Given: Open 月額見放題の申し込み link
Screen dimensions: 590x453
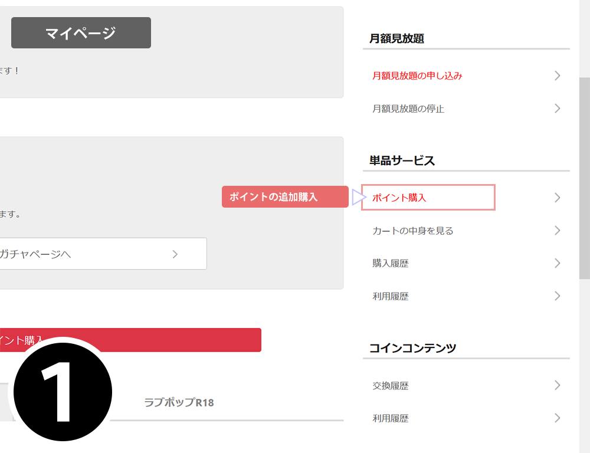Looking at the screenshot, I should click(x=417, y=75).
